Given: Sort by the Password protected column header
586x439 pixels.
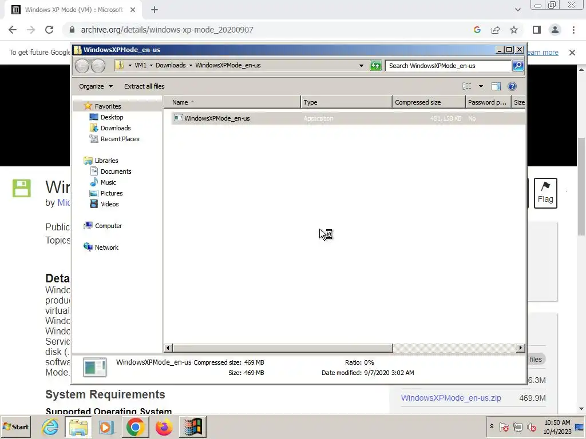Looking at the screenshot, I should (488, 102).
